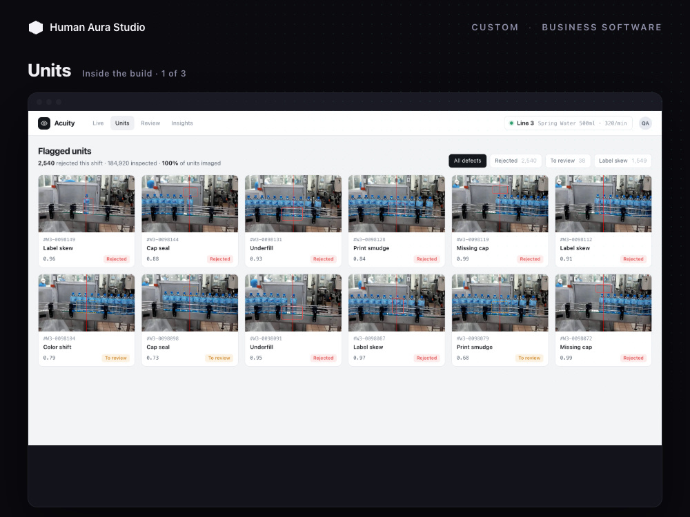Click the Flagged units heading
Screen dimensions: 690x517
(65, 151)
